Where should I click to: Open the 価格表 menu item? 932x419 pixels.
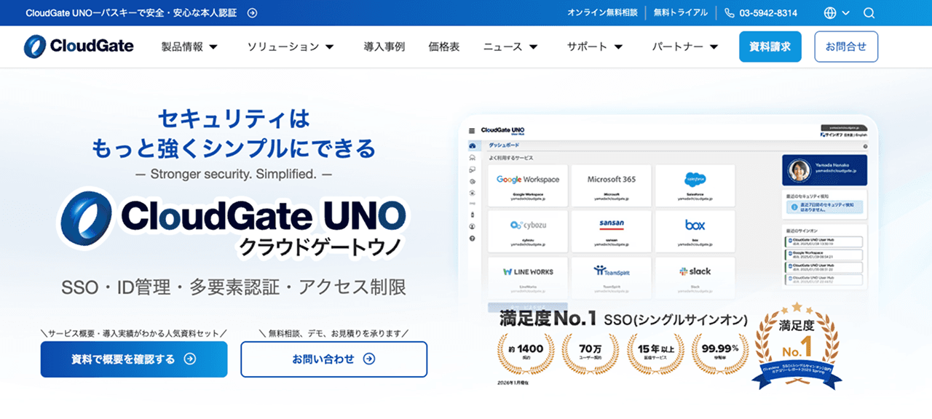coord(444,47)
